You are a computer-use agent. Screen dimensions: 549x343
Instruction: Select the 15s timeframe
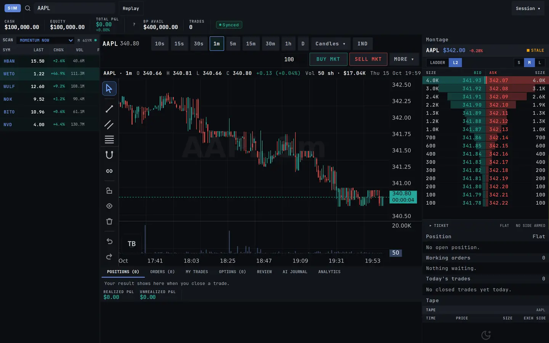(179, 44)
